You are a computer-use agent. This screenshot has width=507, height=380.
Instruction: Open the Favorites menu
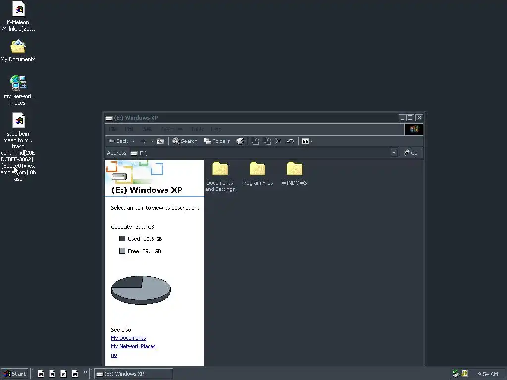point(171,129)
